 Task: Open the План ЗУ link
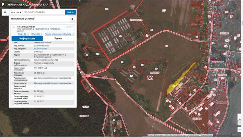(x=23, y=34)
